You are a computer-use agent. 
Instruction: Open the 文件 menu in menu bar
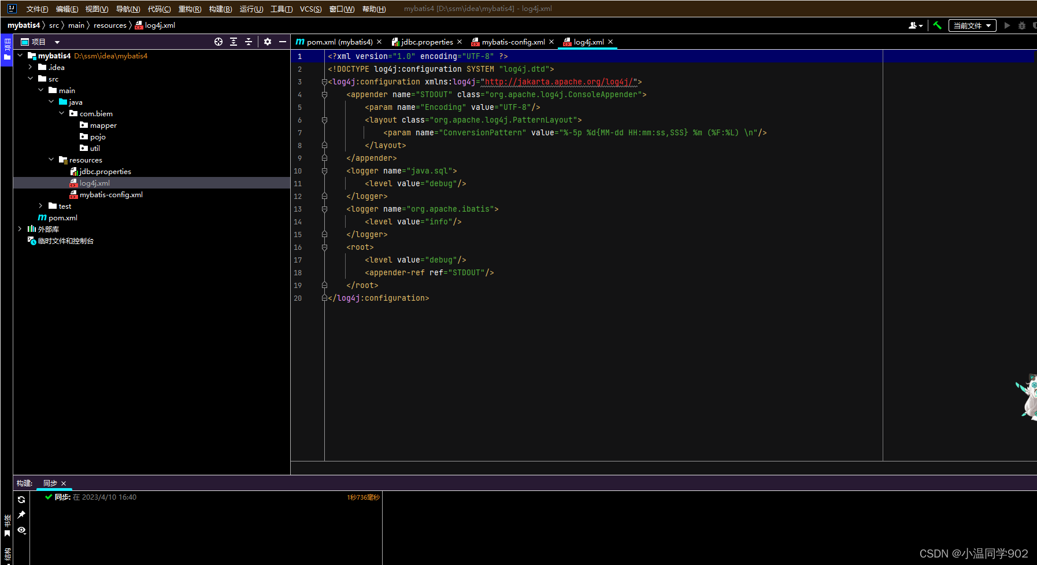(x=37, y=9)
